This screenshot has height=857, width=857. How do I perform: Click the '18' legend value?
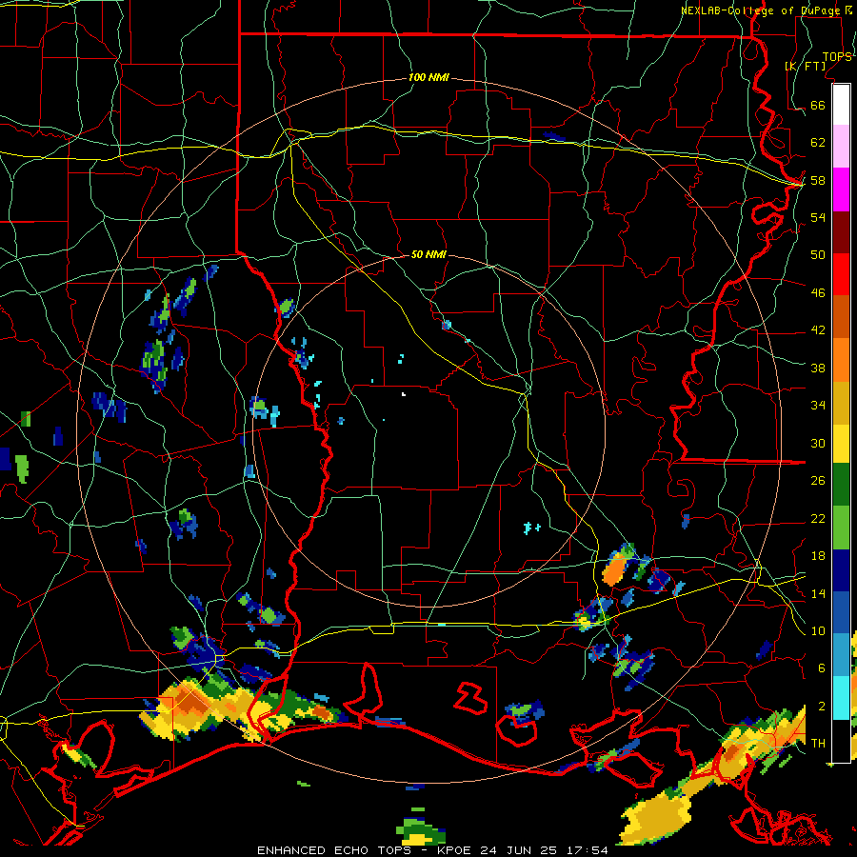[x=818, y=556]
